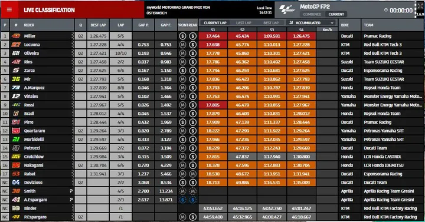This screenshot has width=425, height=222.
Task: Click Pirro's team Pramac Racing
Action: [x=378, y=122]
